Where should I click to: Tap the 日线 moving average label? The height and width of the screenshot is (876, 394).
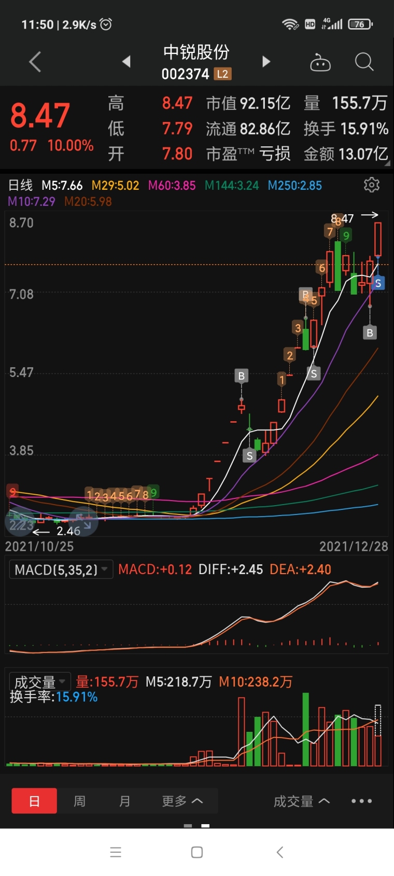pos(21,185)
